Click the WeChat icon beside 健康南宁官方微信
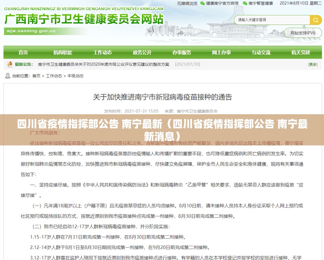324x260 pixels. pos(202,3)
